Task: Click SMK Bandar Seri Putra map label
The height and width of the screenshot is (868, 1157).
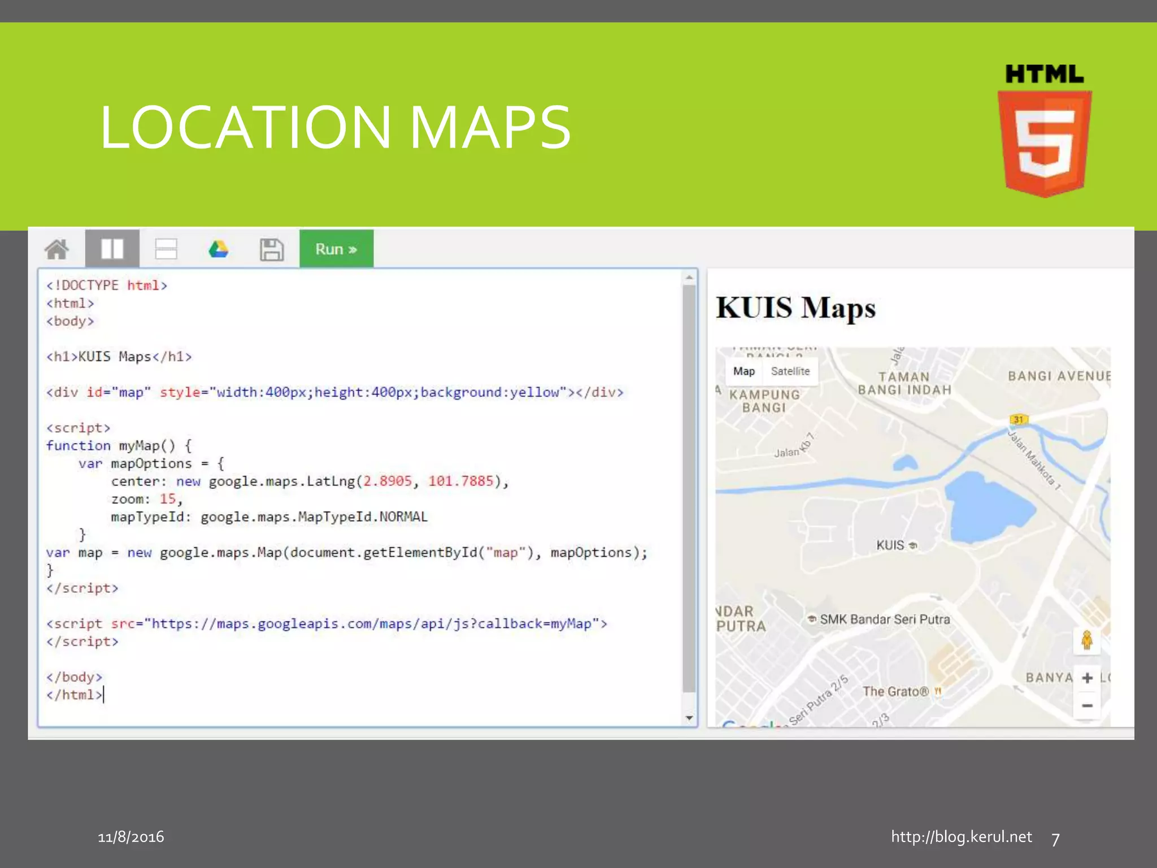Action: point(879,619)
